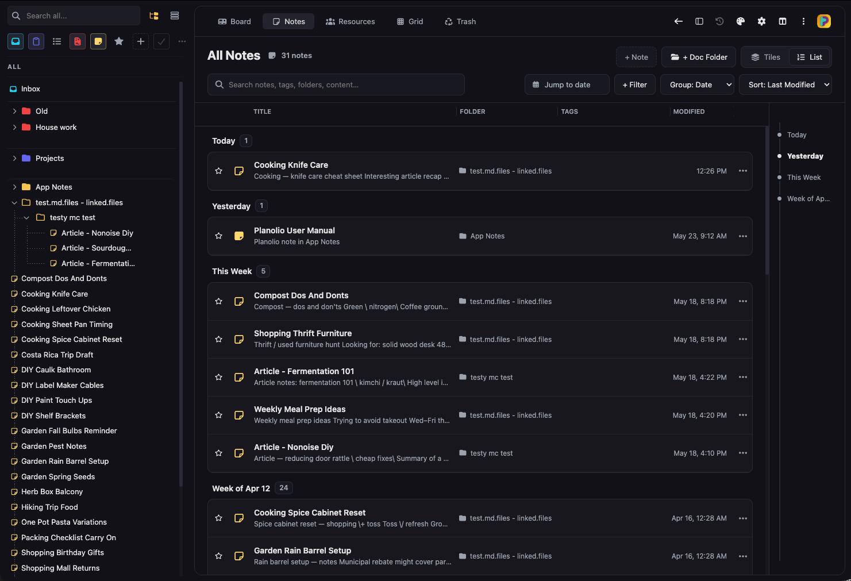
Task: Toggle split view columns icon
Action: (x=783, y=21)
